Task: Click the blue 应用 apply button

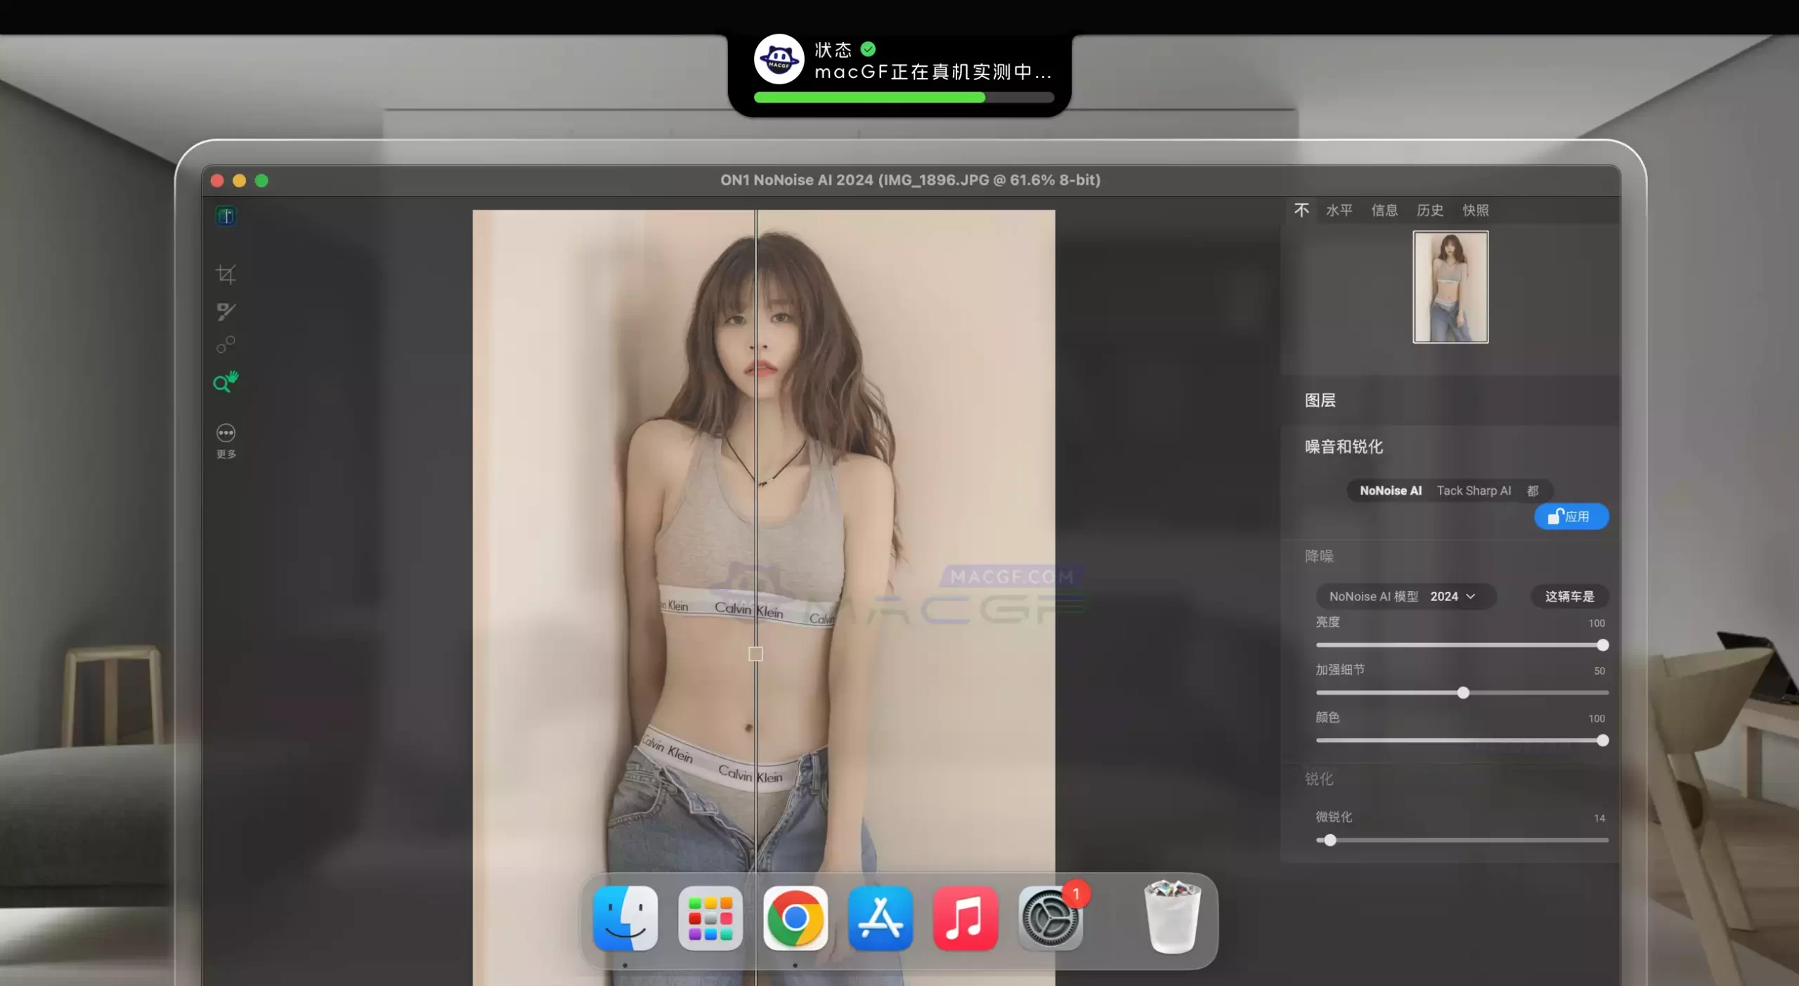Action: coord(1571,517)
